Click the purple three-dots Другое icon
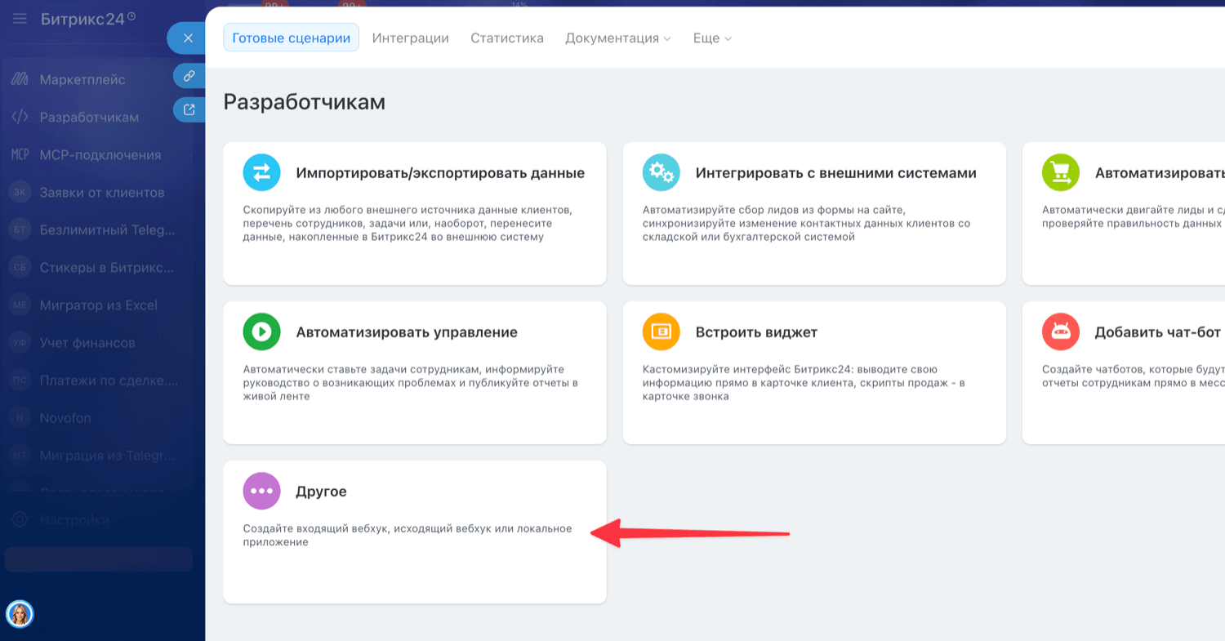The image size is (1225, 641). click(x=262, y=491)
